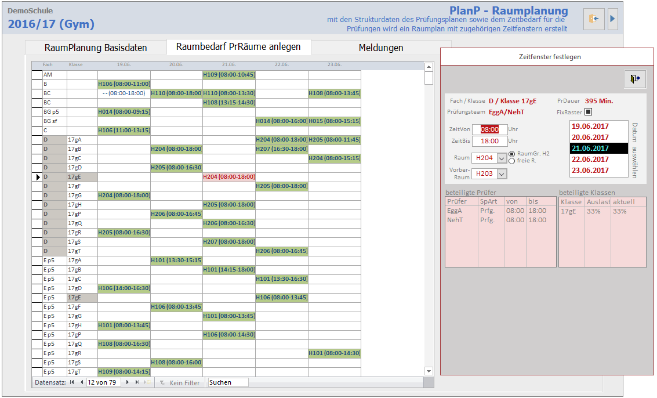Toggle the FixRaster checkbox
The image size is (657, 398).
588,111
